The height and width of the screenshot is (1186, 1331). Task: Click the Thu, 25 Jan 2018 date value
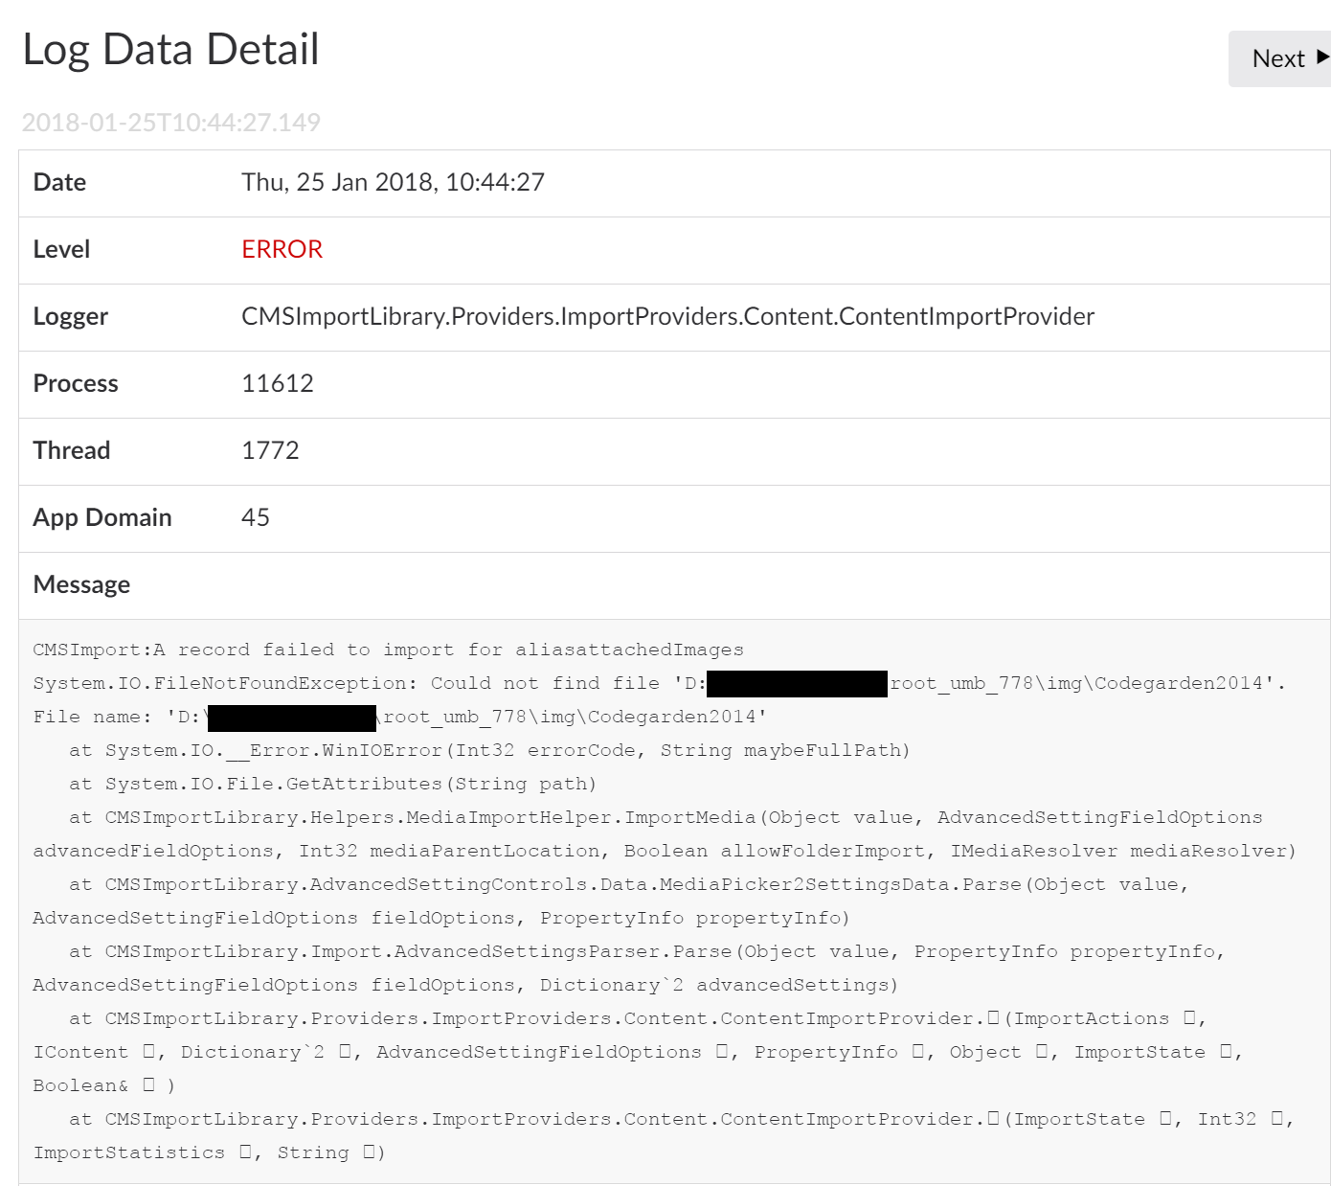[x=393, y=183]
